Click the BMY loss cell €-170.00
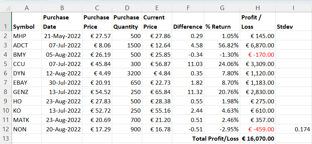312x144 pixels. pyautogui.click(x=258, y=54)
